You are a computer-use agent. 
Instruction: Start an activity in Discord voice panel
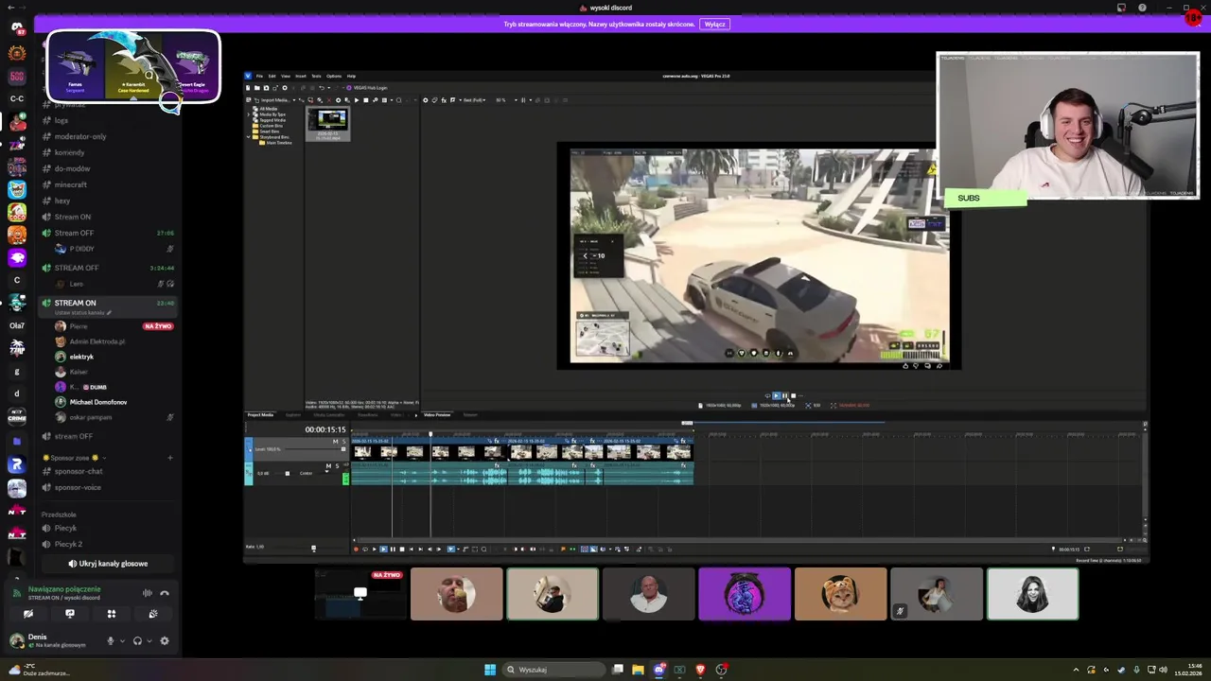[112, 614]
